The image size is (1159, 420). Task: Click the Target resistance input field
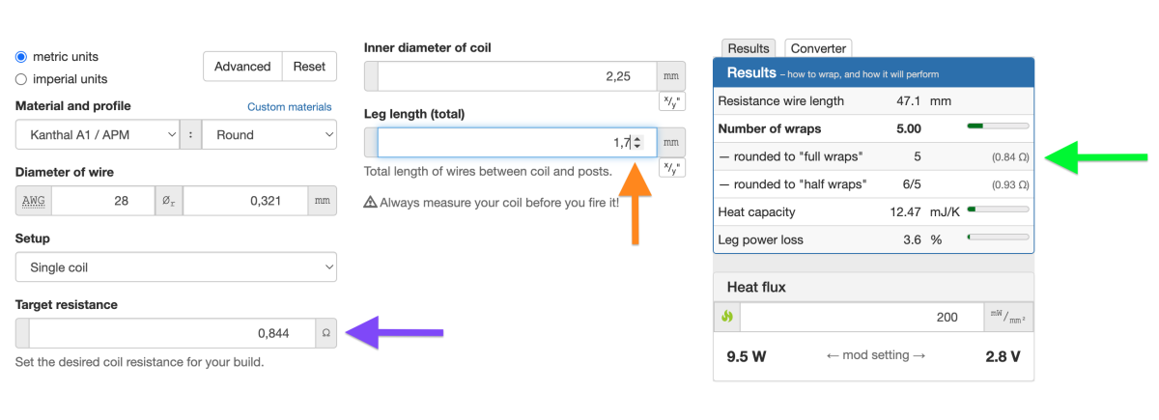tap(172, 333)
